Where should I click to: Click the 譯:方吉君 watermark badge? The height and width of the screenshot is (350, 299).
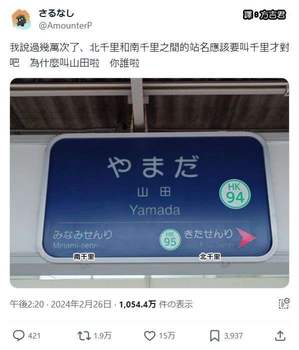pos(264,15)
